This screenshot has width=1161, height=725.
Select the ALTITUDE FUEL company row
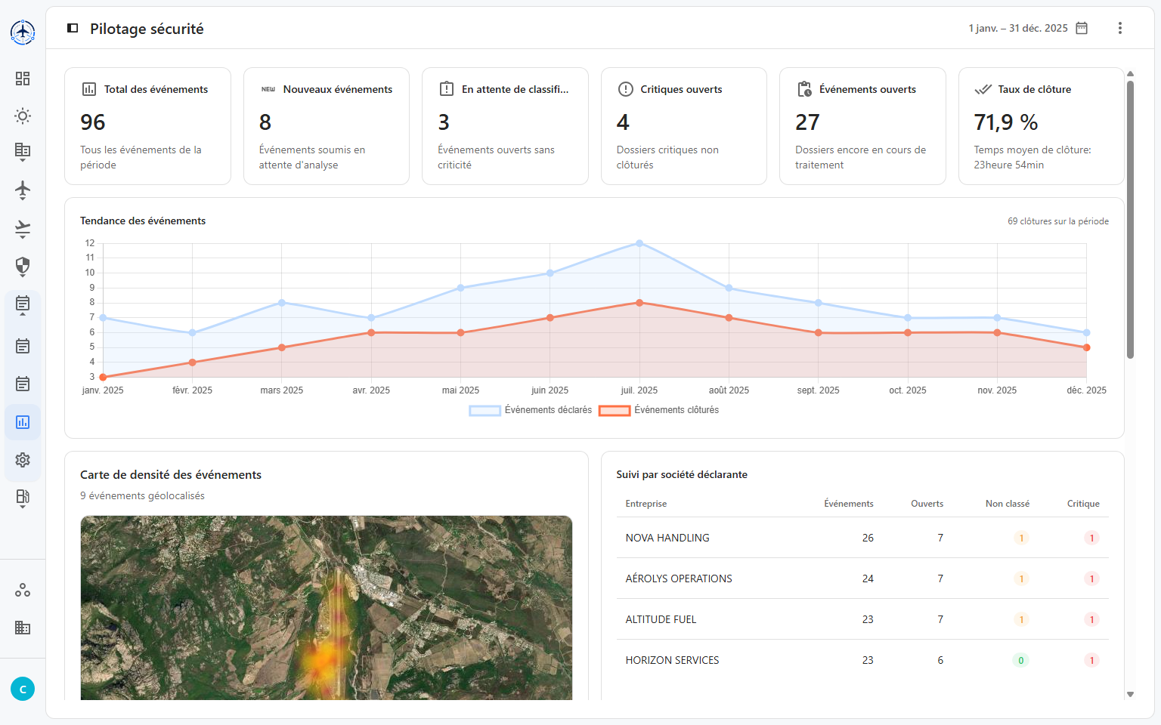pos(862,619)
